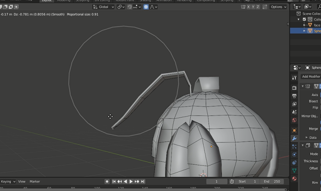Open the timeline View menu
This screenshot has height=191, width=321.
(x=22, y=182)
